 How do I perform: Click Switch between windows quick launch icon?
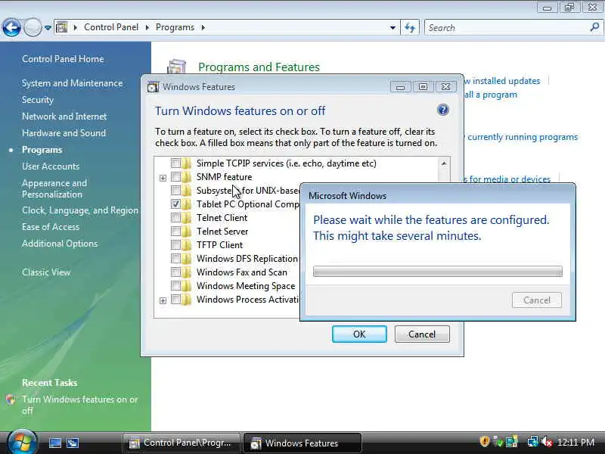click(73, 443)
